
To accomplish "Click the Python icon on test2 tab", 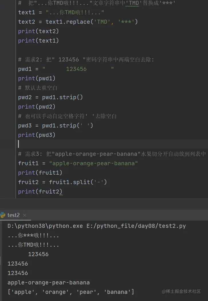I will 3,215.
